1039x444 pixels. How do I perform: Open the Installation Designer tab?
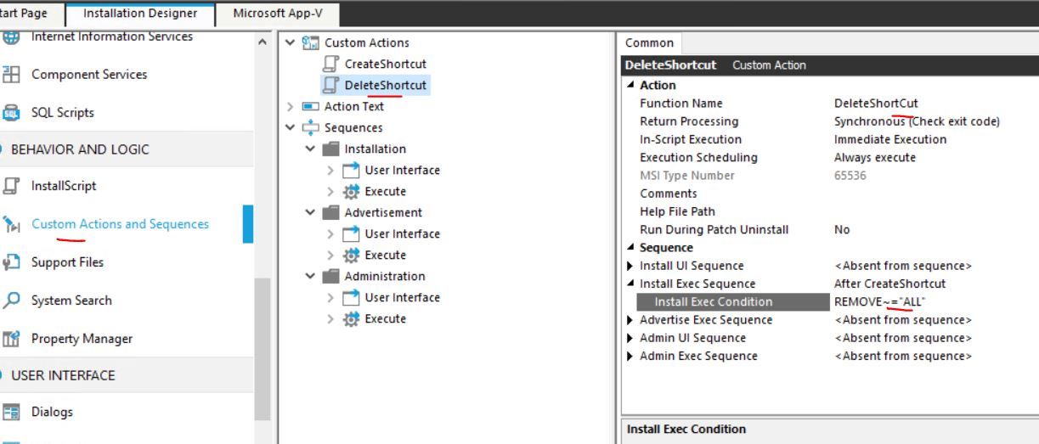click(140, 14)
